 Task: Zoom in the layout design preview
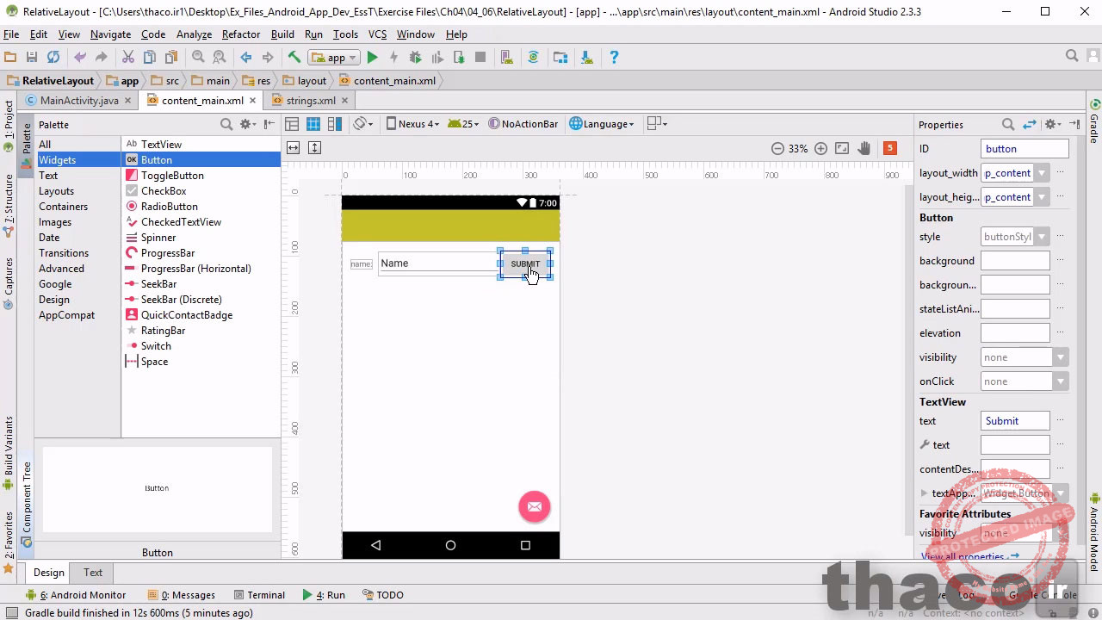[820, 148]
